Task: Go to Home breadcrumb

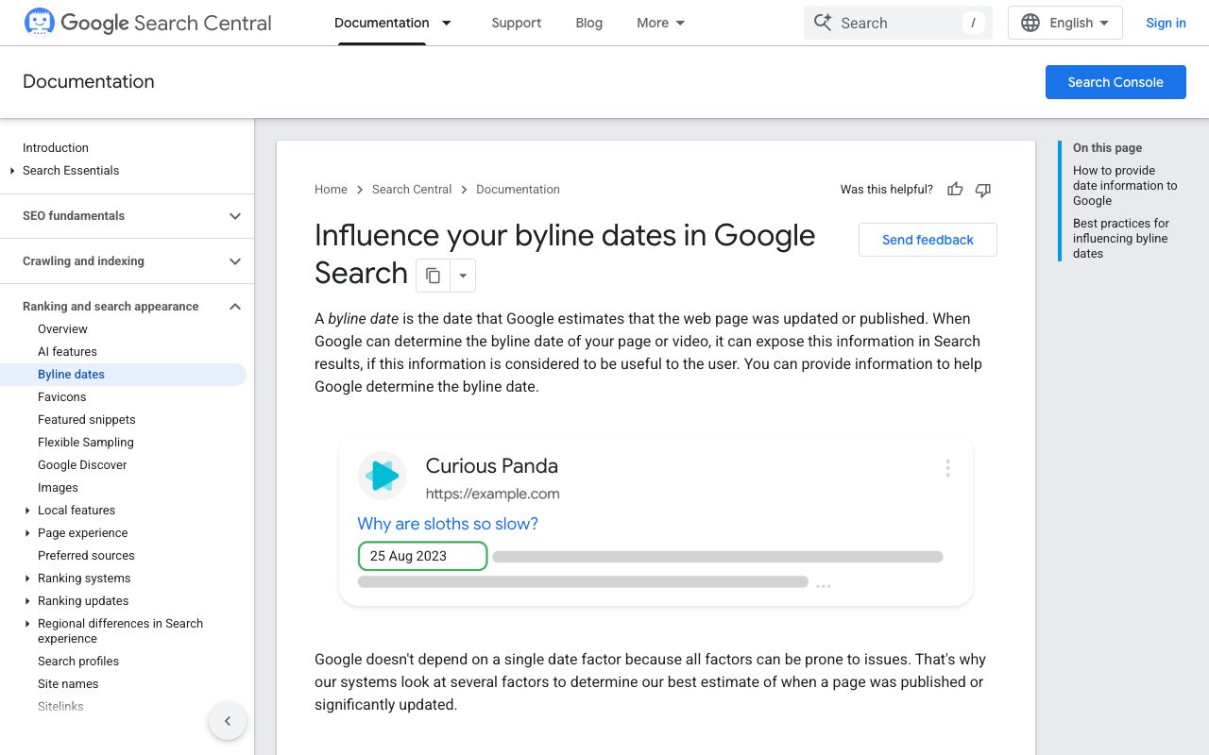Action: pos(331,190)
